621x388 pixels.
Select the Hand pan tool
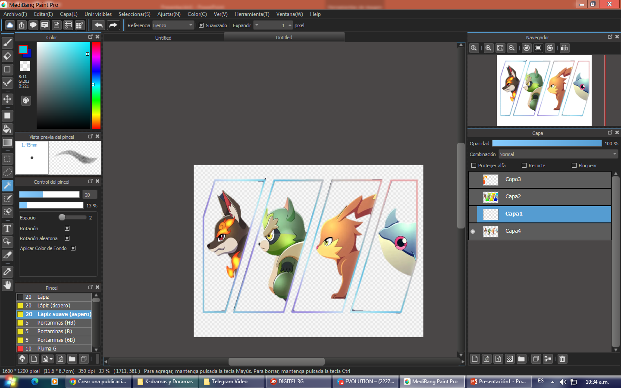7,285
